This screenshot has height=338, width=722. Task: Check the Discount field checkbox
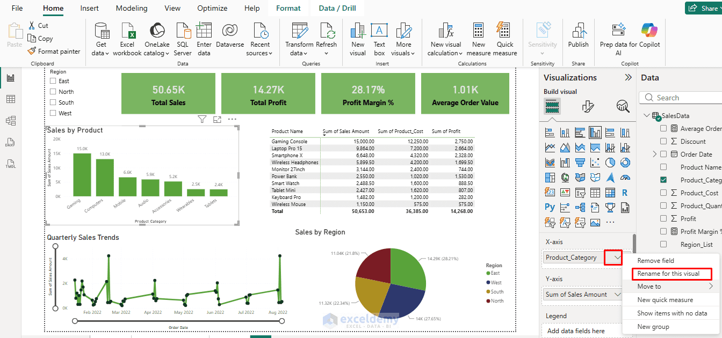pyautogui.click(x=663, y=142)
